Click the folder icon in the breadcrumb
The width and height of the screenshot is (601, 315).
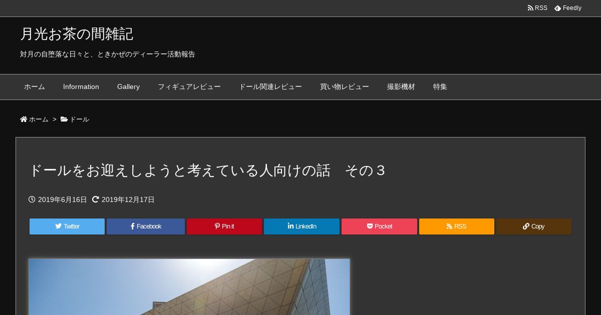[x=64, y=119]
